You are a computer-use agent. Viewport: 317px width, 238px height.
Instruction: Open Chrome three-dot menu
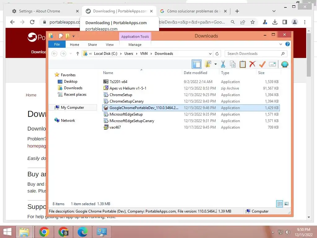[305, 22]
